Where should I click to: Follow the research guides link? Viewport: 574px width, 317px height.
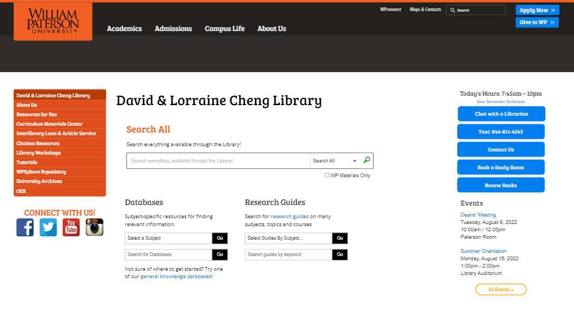(x=289, y=217)
